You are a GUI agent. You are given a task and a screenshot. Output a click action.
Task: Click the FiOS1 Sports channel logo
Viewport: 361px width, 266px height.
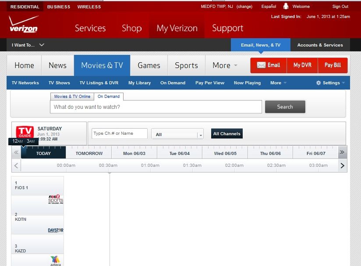(56, 199)
